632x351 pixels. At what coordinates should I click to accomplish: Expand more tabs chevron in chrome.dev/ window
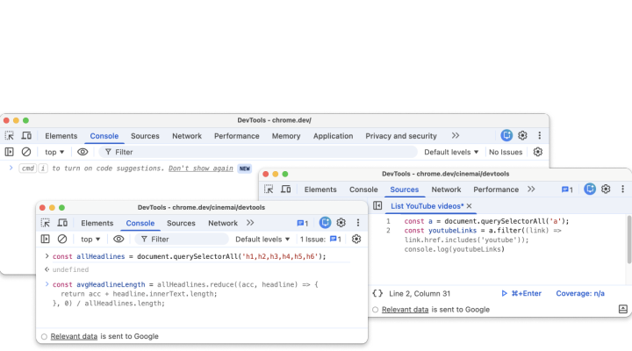(456, 136)
